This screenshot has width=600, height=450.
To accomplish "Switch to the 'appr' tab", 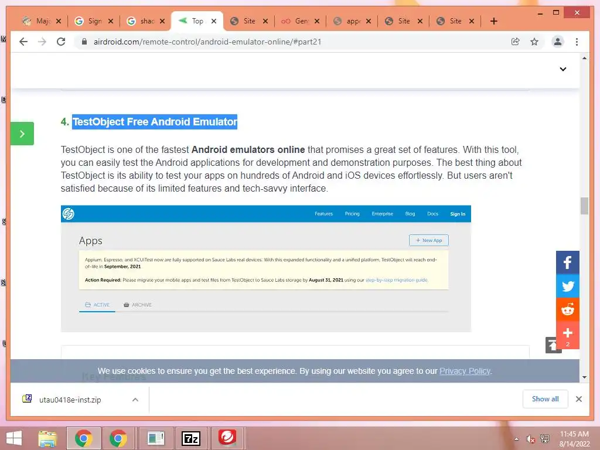I will point(347,21).
